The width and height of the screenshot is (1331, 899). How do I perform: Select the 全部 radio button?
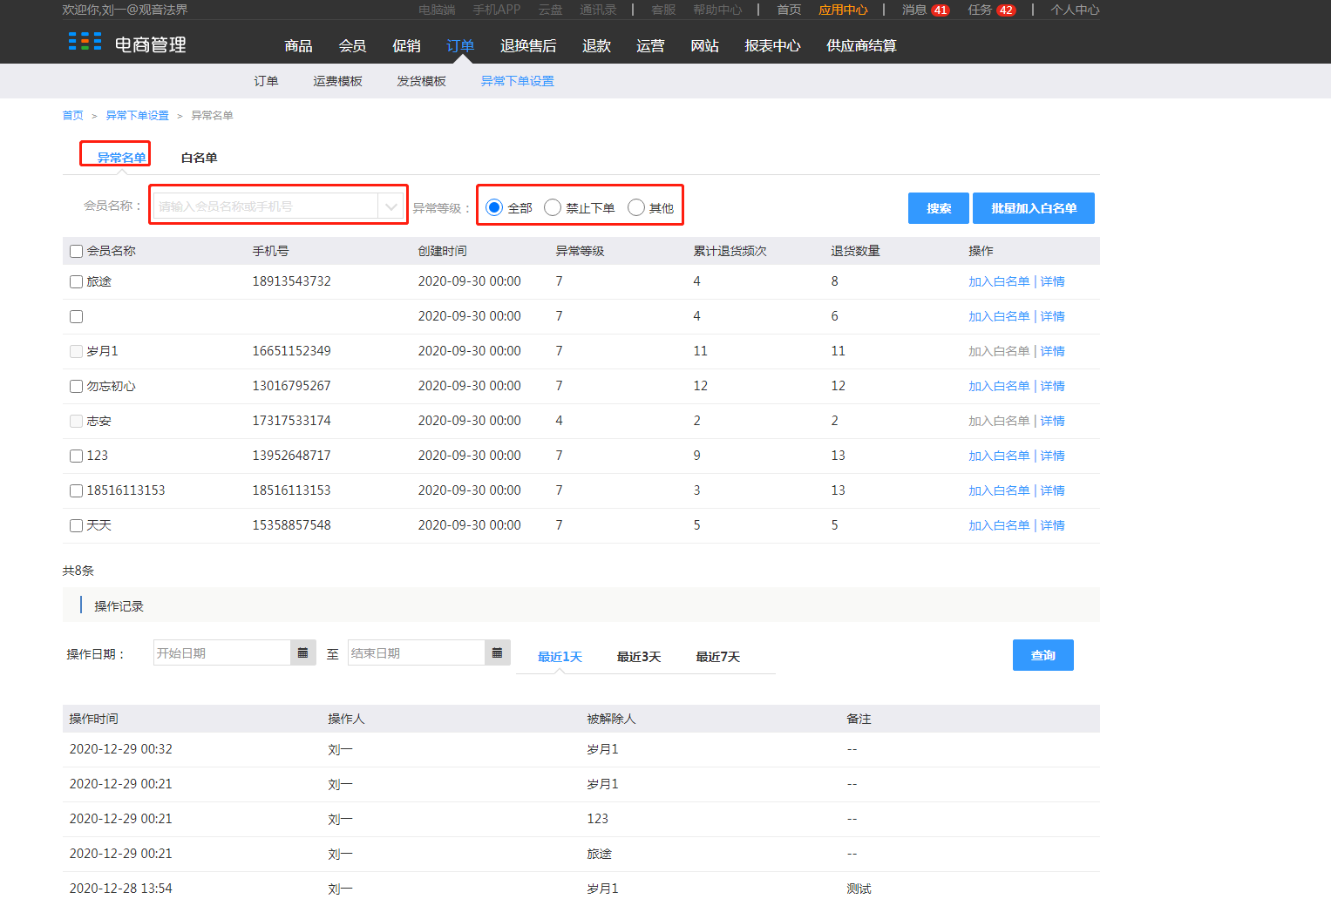pyautogui.click(x=494, y=207)
